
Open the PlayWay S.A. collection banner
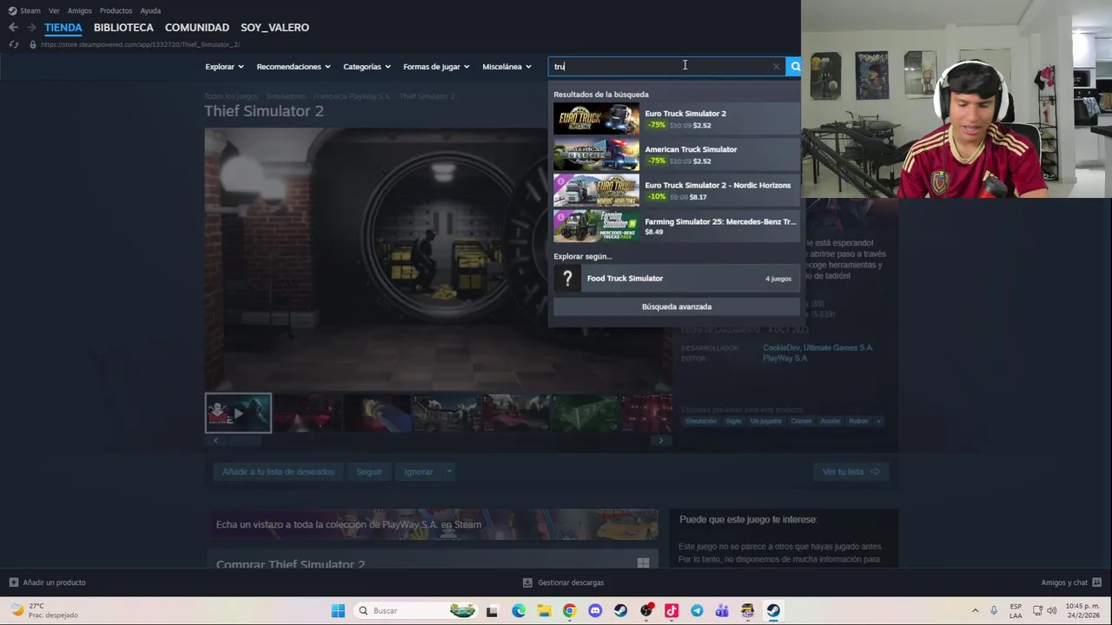432,524
